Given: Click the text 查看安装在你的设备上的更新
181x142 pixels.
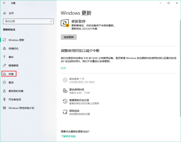Looking at the screenshot, I should [84, 104].
